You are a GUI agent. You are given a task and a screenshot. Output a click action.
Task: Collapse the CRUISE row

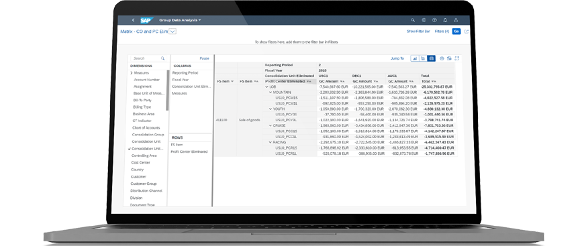[271, 125]
